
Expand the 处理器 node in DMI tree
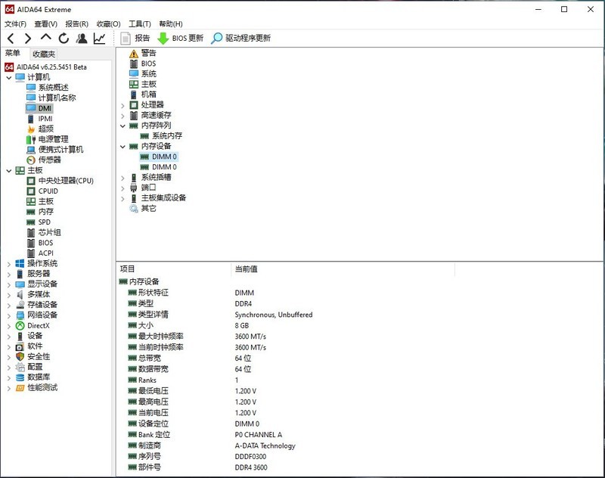(123, 105)
